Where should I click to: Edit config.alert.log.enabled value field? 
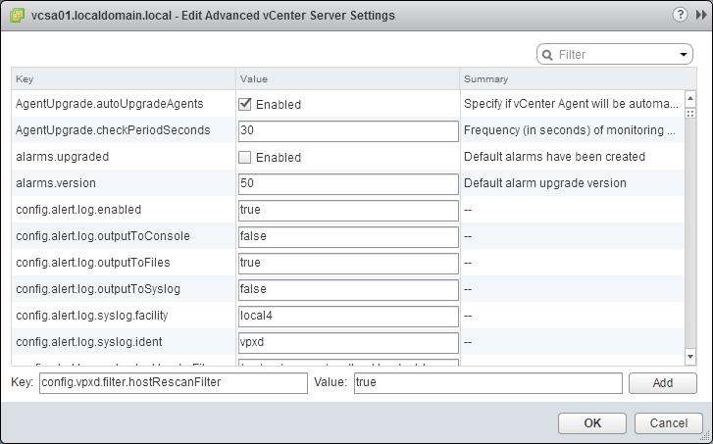point(348,210)
